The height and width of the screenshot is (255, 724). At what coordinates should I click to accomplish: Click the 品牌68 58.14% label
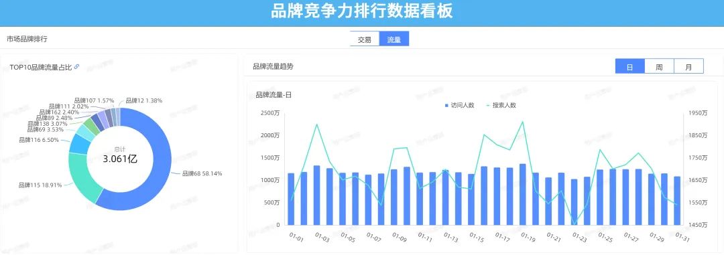pyautogui.click(x=202, y=174)
